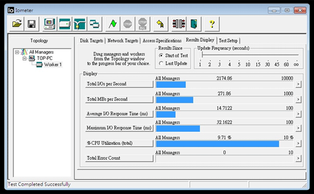The height and width of the screenshot is (194, 314).
Task: Click the 14.7122 response time value
Action: click(224, 108)
